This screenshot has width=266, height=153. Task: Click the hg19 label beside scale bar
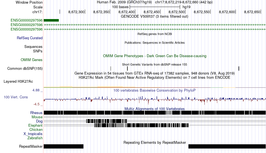pos(186,7)
